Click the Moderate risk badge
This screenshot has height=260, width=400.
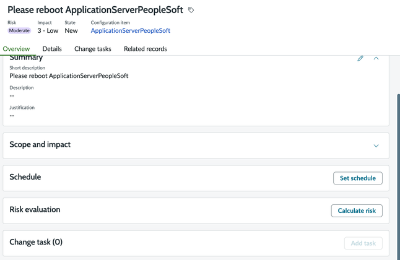(x=19, y=30)
